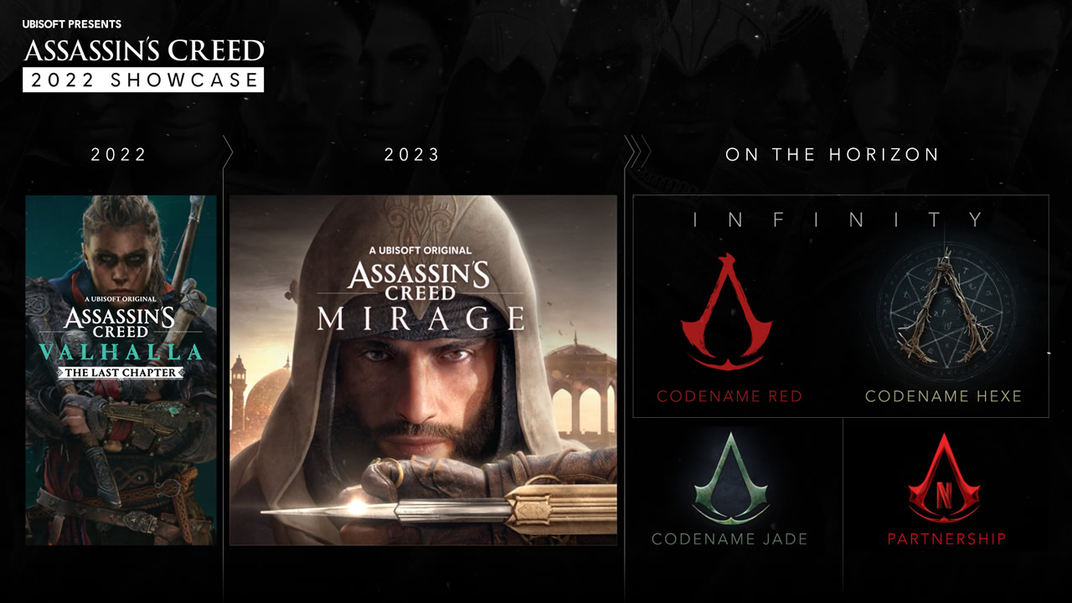The width and height of the screenshot is (1072, 603).
Task: Click the Codename Hexe label
Action: pyautogui.click(x=944, y=396)
